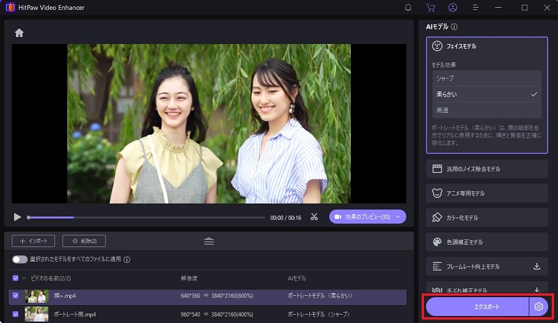Uncheck the ポートレート用.mp4 checkbox

pos(16,314)
